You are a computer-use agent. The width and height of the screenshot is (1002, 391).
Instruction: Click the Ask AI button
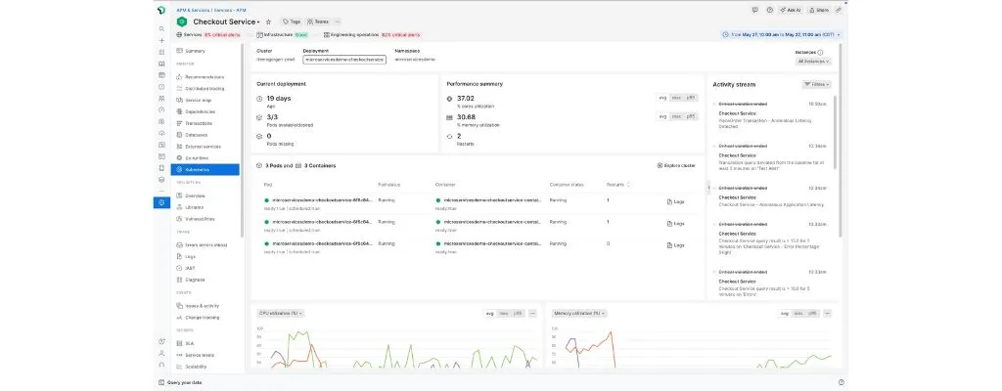(x=791, y=10)
